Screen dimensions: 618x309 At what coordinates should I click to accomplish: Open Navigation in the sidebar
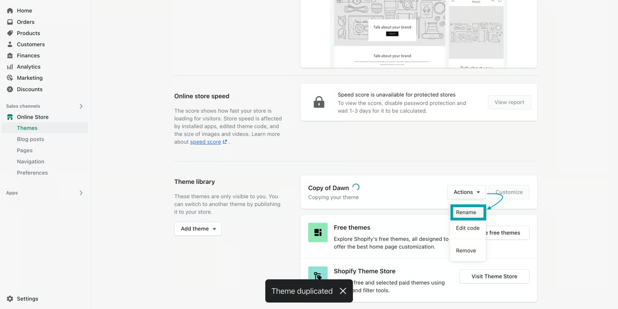tap(30, 161)
